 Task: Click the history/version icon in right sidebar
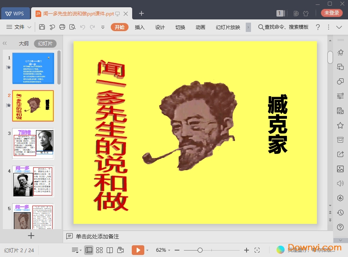pos(341,212)
